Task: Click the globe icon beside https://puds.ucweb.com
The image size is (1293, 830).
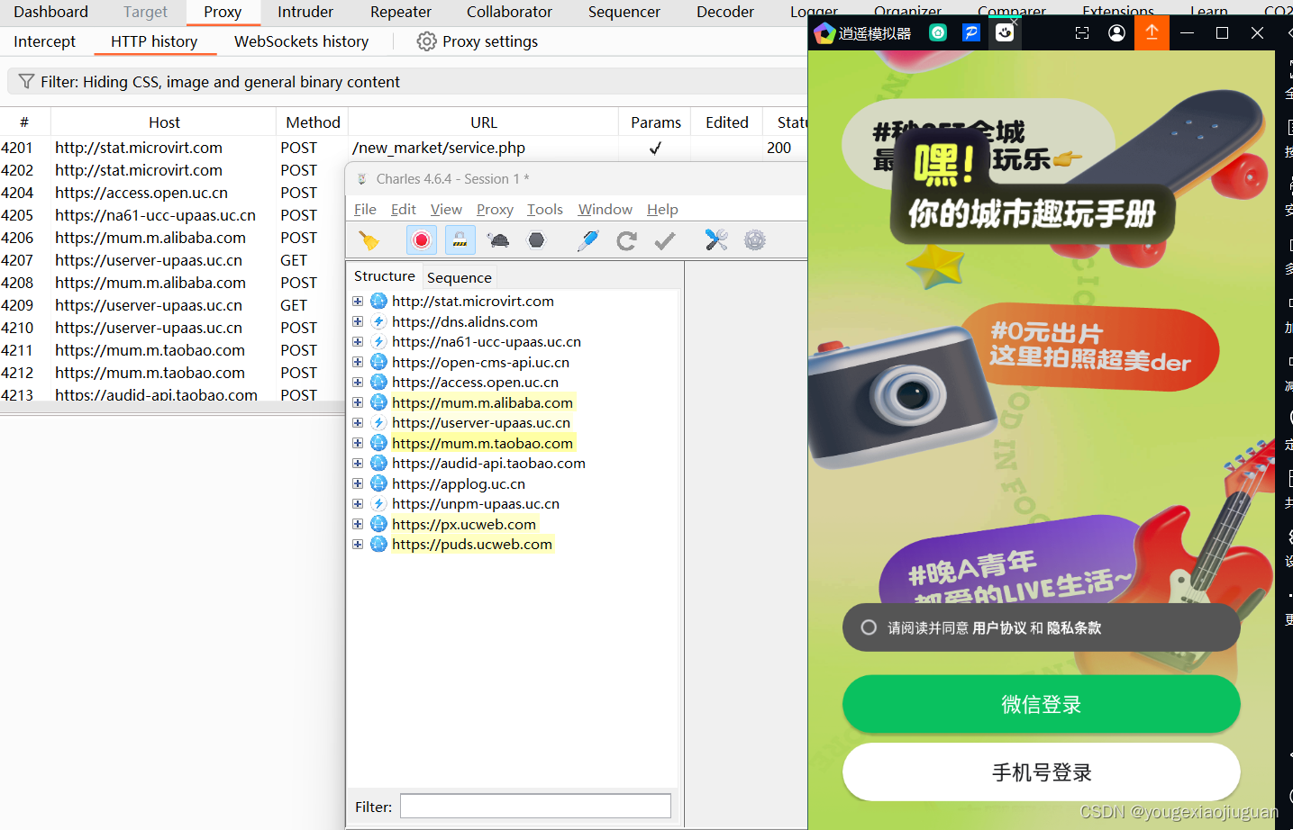Action: pyautogui.click(x=378, y=544)
